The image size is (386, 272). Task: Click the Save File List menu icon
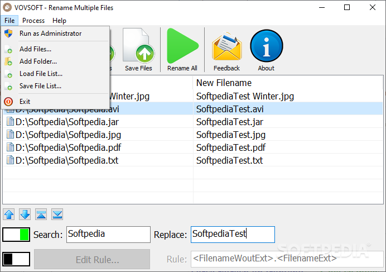(8, 86)
